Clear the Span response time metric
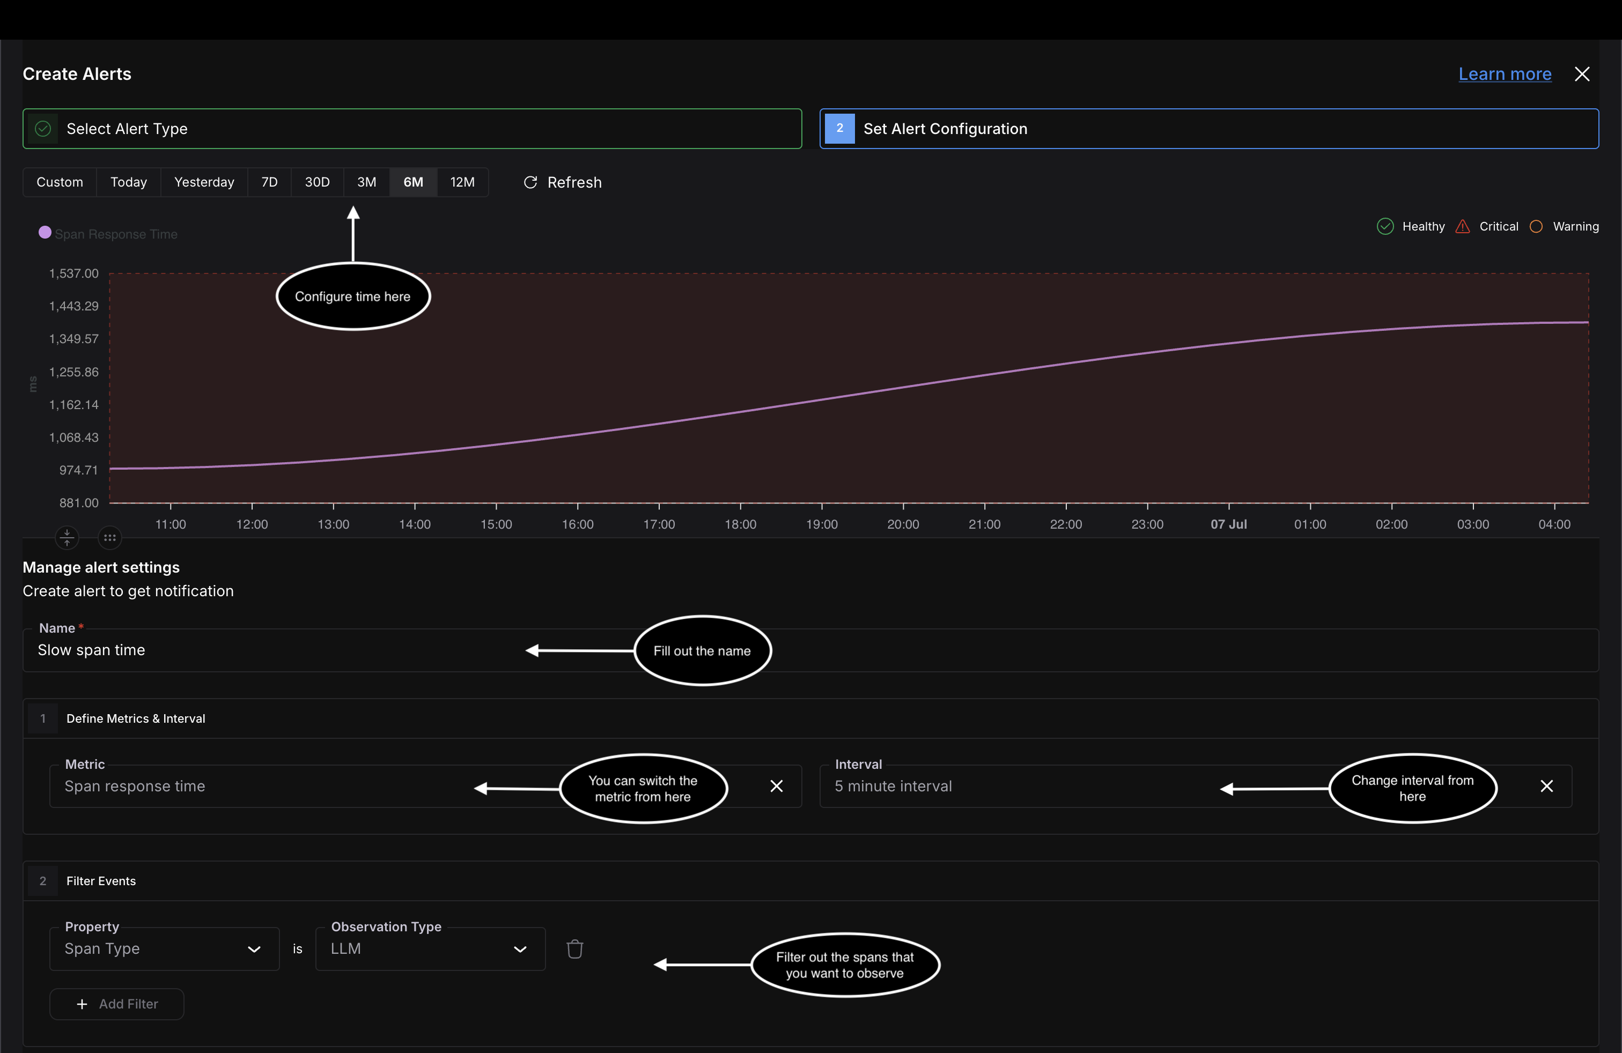 pos(776,786)
